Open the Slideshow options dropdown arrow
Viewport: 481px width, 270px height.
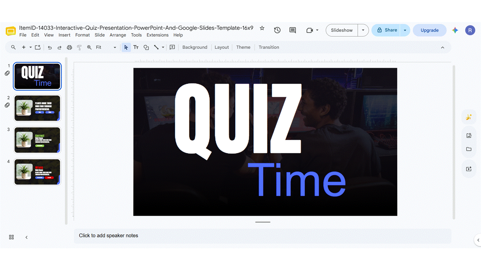[x=363, y=30]
